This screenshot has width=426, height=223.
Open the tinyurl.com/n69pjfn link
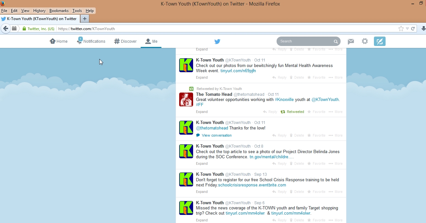238,71
